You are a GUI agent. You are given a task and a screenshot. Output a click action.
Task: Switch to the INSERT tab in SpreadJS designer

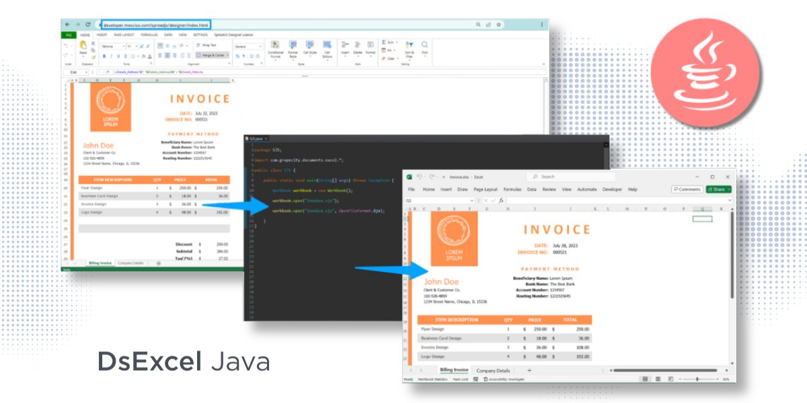(x=102, y=35)
